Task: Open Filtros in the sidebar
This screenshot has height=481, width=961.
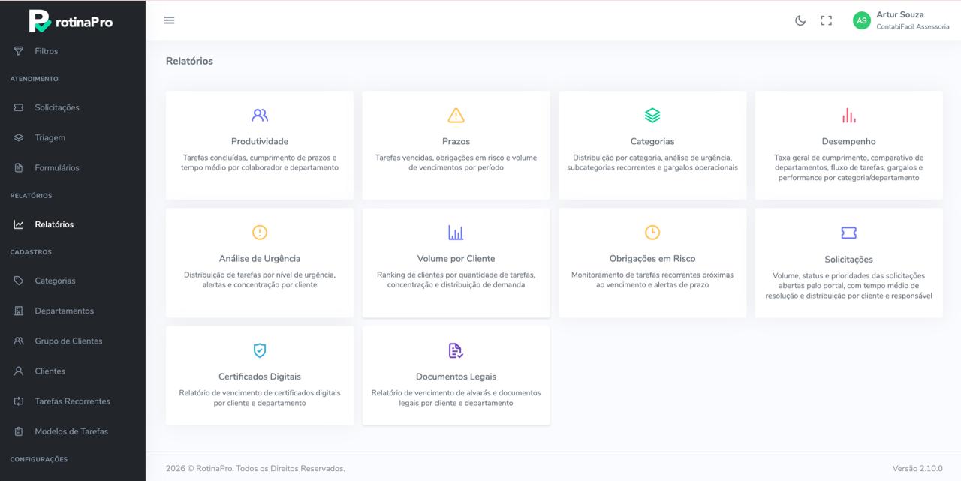Action: [x=46, y=51]
